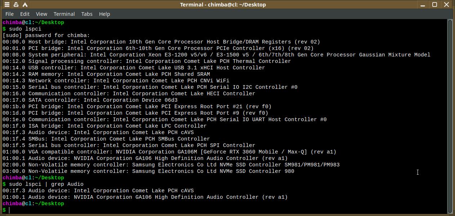Click the 'sudo lspci | grep Audio' command text
455x216 pixels.
(x=46, y=184)
